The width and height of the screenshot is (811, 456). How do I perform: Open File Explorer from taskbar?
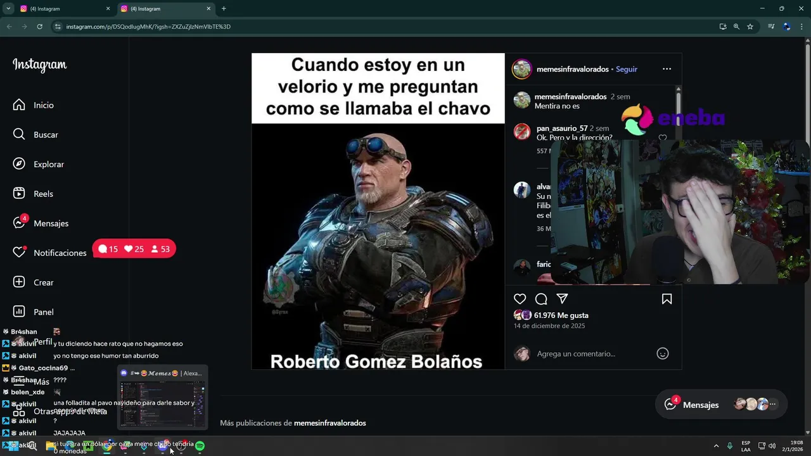point(51,446)
